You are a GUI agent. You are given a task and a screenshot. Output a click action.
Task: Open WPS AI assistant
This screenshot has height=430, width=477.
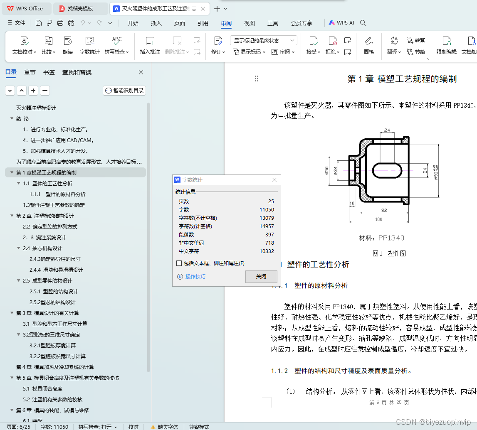(341, 23)
